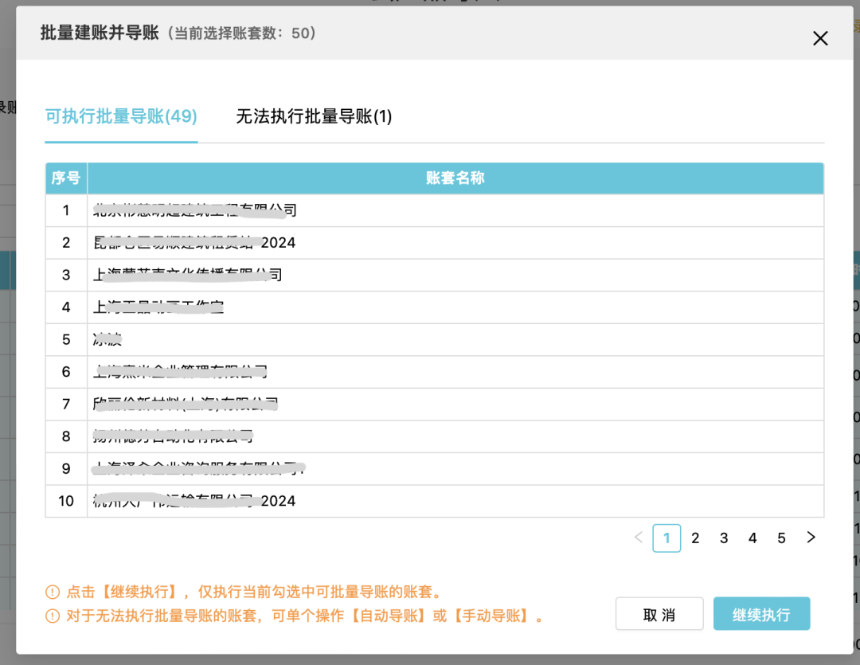
Task: Click the 账套名称 column header
Action: coord(455,178)
